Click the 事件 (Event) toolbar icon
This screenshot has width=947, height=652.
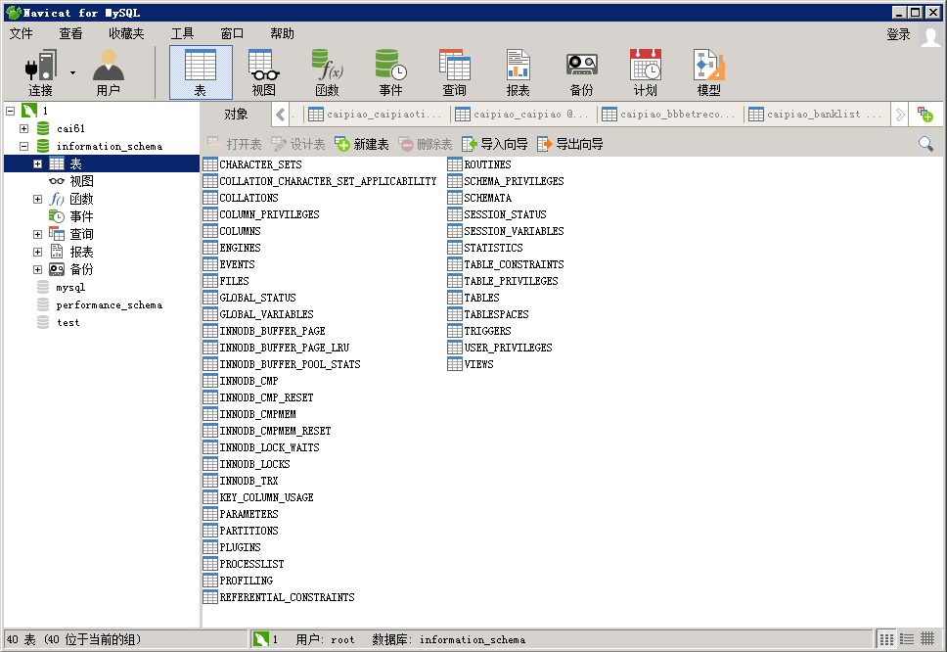tap(390, 72)
